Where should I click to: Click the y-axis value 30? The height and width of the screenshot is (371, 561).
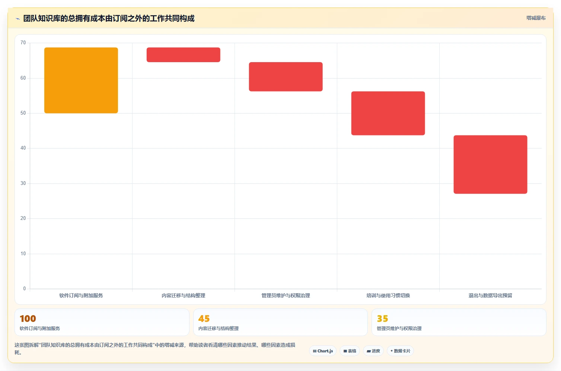click(23, 183)
